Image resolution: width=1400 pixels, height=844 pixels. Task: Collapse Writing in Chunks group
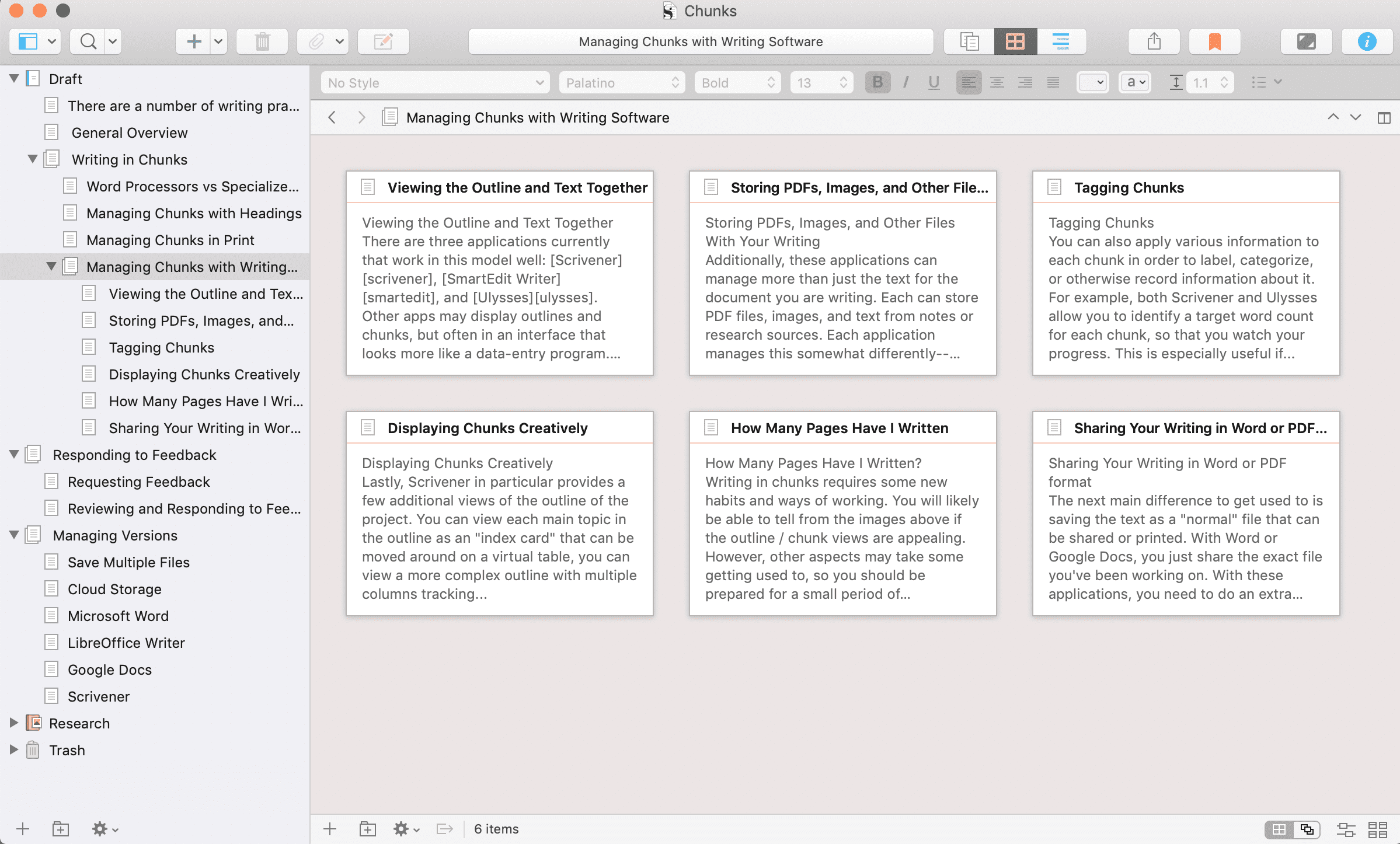(33, 159)
